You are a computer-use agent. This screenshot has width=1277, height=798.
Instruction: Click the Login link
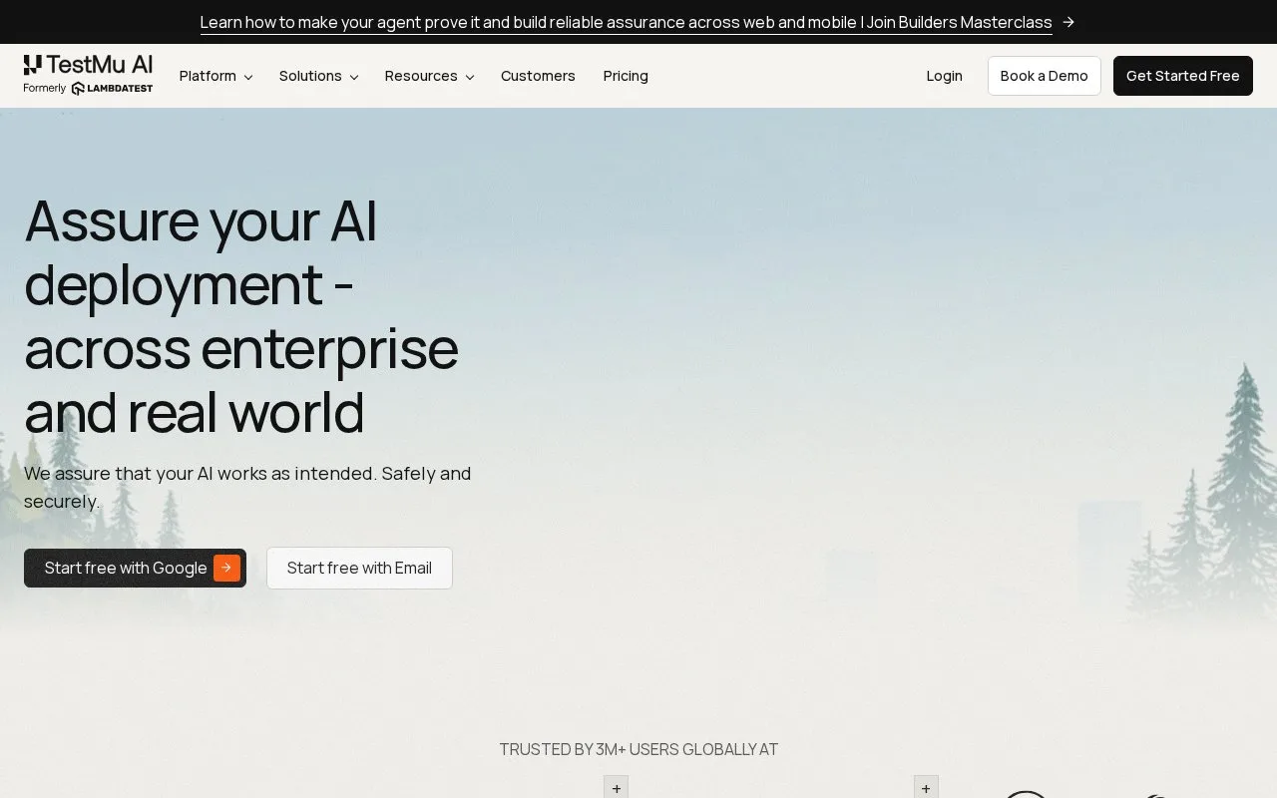tap(944, 76)
